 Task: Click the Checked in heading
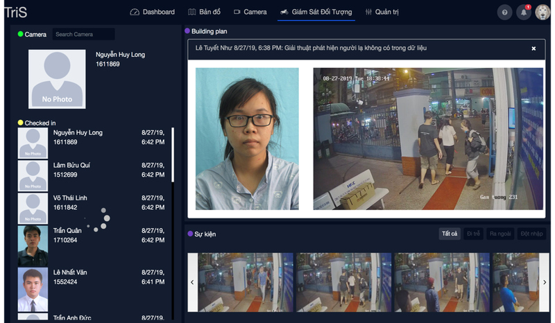pos(40,123)
